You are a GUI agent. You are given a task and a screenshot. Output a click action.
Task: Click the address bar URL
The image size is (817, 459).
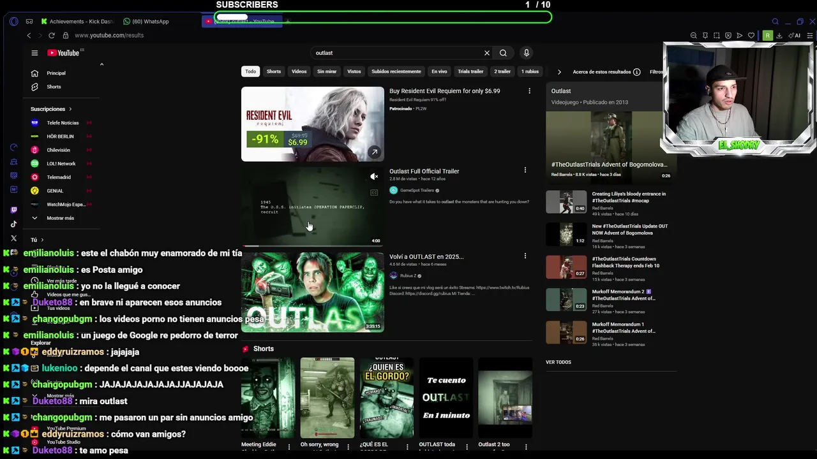(109, 35)
